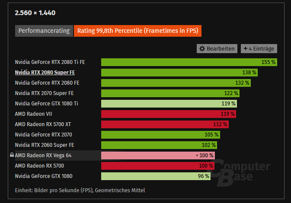Select the Nvidia RTX 2070 Super FE label
Viewport: 291px width, 203px height.
click(x=45, y=93)
